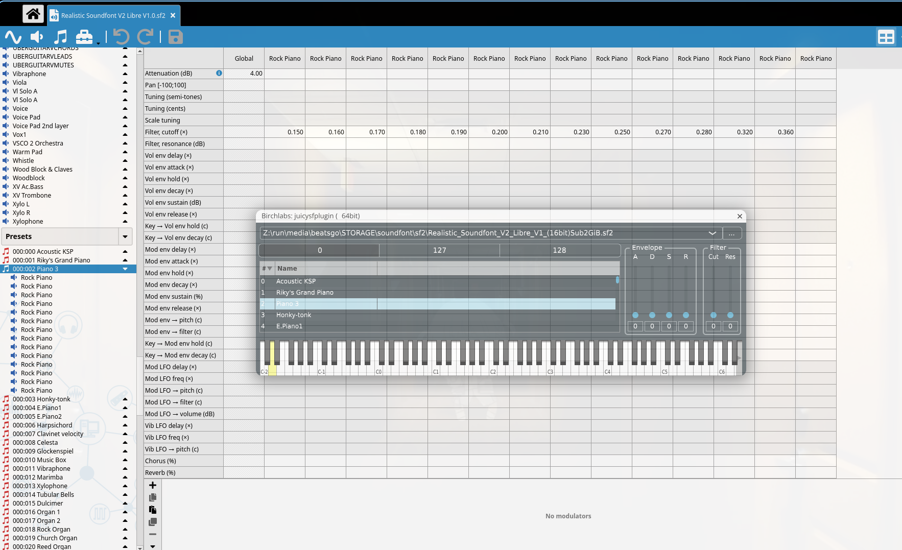Click the floppy disk save icon
902x550 pixels.
click(175, 37)
